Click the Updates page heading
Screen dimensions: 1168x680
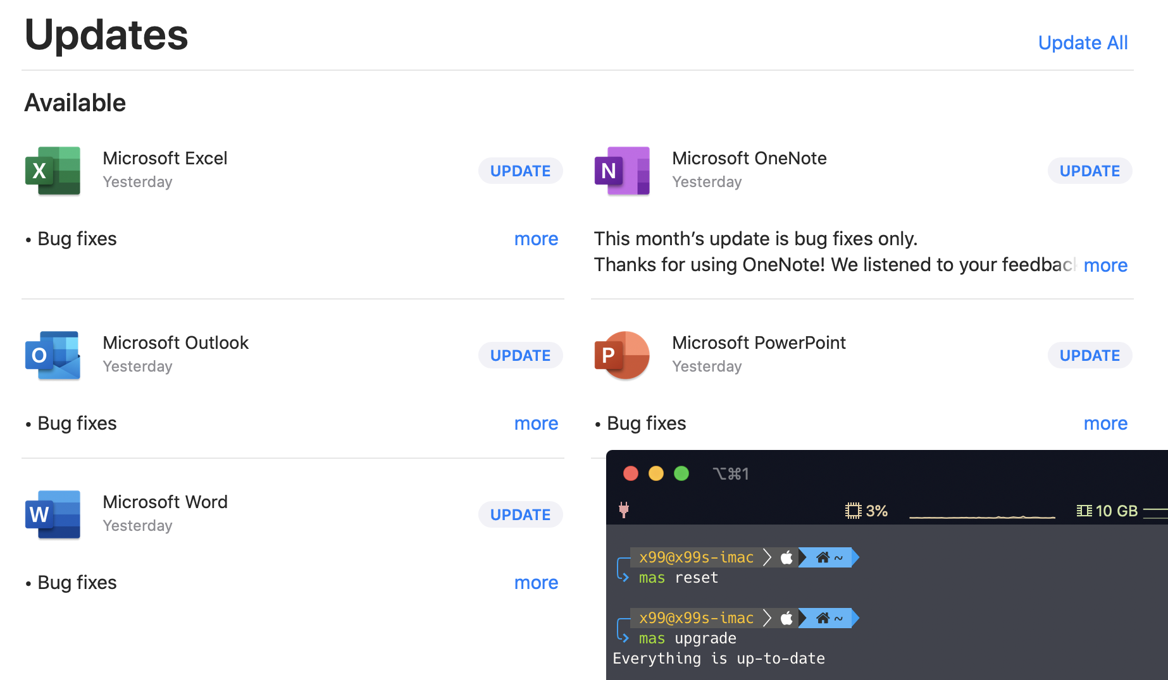106,34
